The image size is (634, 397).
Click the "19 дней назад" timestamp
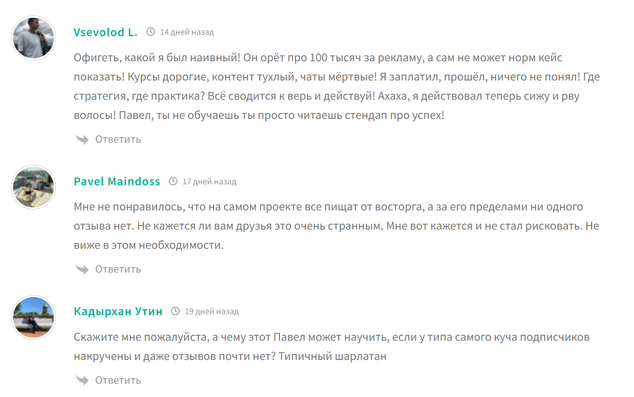(211, 311)
